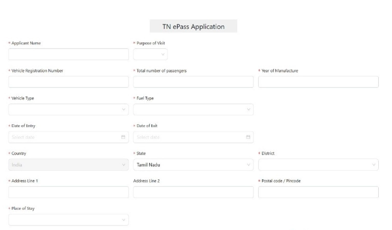Screen dimensions: 392x230
Task: Click the Address Line 2 input
Action: pos(193,192)
